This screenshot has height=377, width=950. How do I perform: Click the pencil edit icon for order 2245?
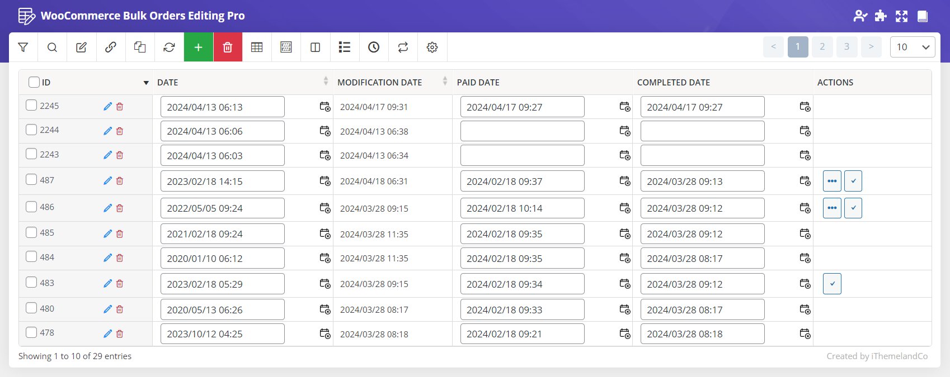click(107, 107)
